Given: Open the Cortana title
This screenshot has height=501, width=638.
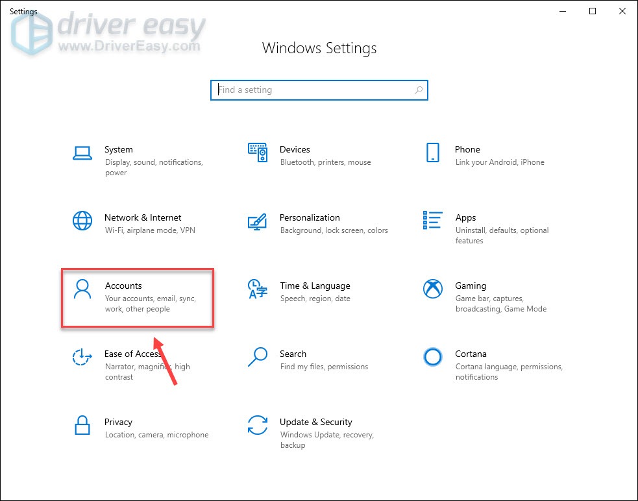Looking at the screenshot, I should click(x=471, y=354).
